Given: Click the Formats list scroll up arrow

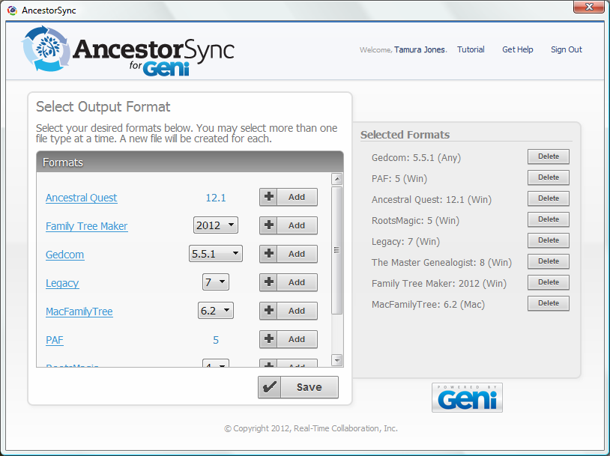Looking at the screenshot, I should (337, 179).
